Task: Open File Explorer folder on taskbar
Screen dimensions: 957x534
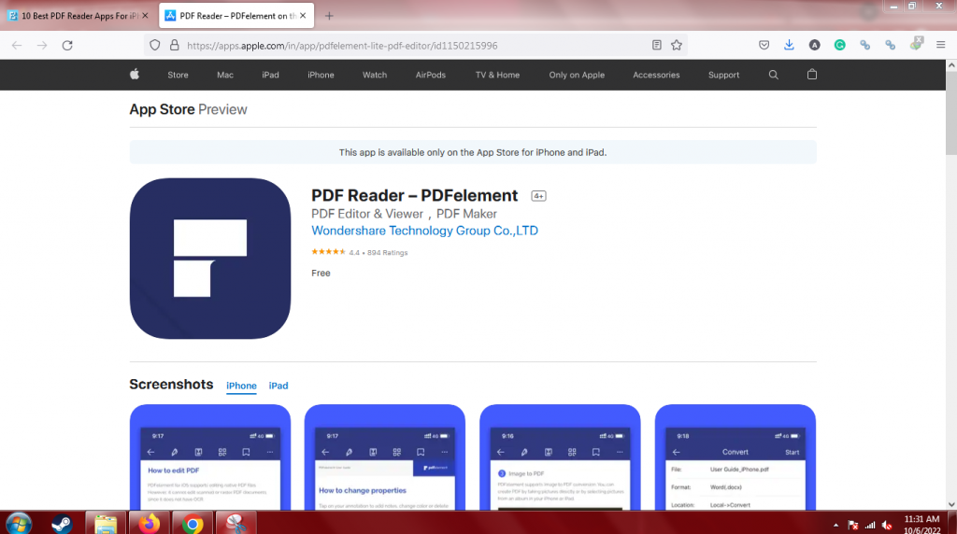Action: pyautogui.click(x=106, y=524)
